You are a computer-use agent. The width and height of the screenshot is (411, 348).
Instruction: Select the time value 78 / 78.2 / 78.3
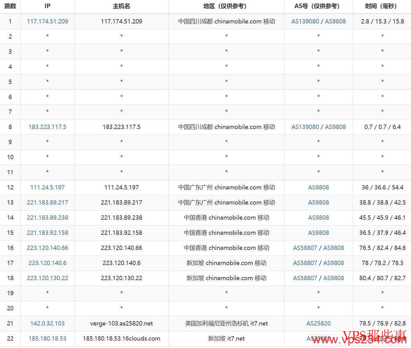[382, 263]
